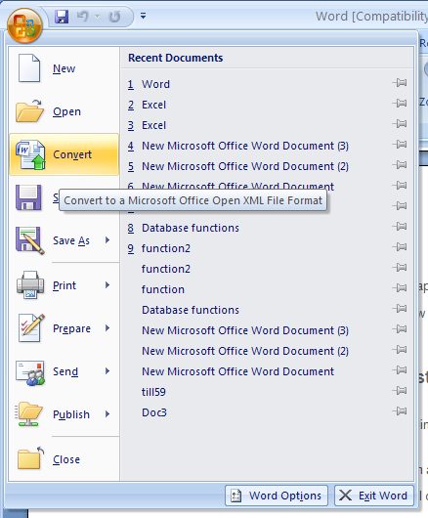Open the recent document till59
Image resolution: width=428 pixels, height=518 pixels.
click(153, 392)
